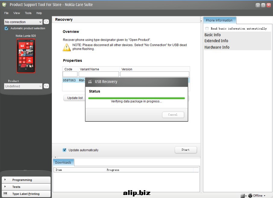Click the Variant Name filter field

(x=99, y=74)
